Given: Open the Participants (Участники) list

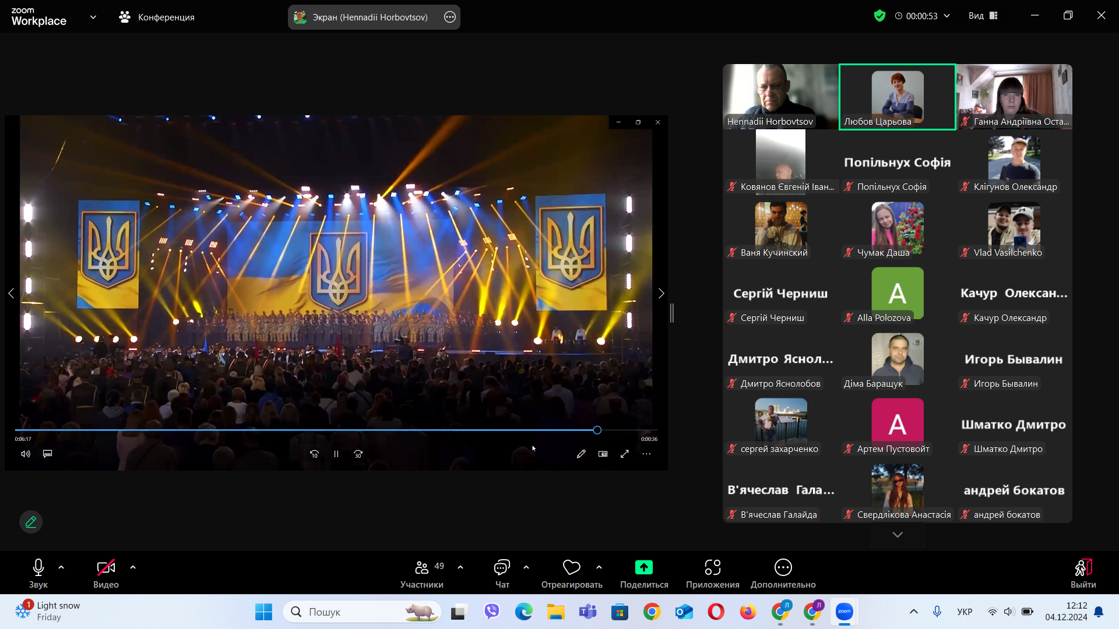Looking at the screenshot, I should tap(422, 567).
